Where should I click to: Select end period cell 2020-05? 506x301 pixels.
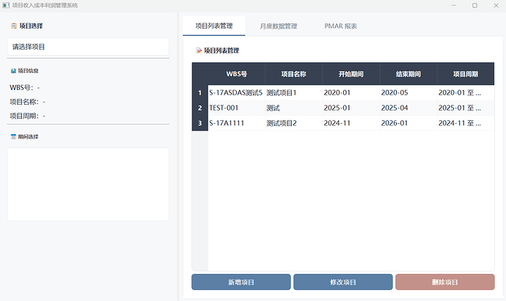408,93
